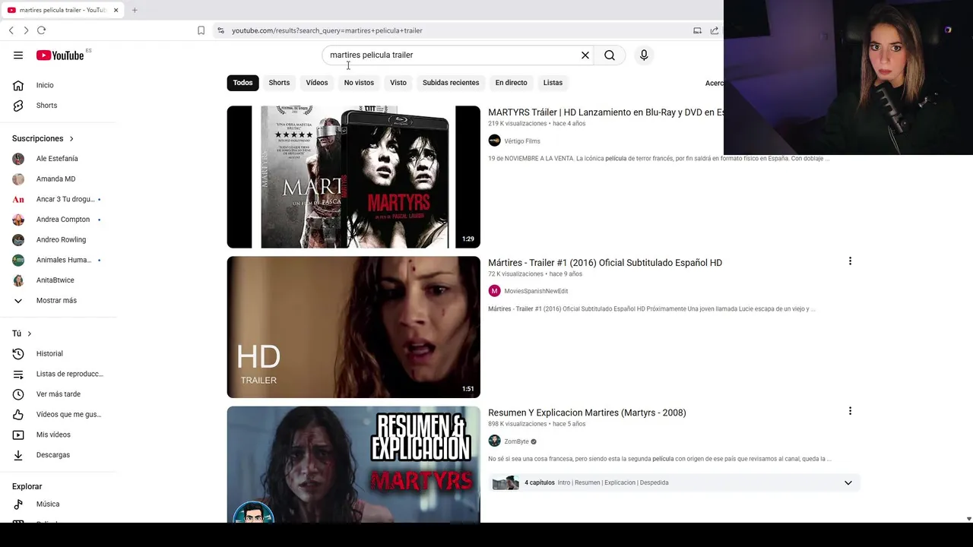Click the MARTYRS Blu-Ray trailer thumbnail

353,177
